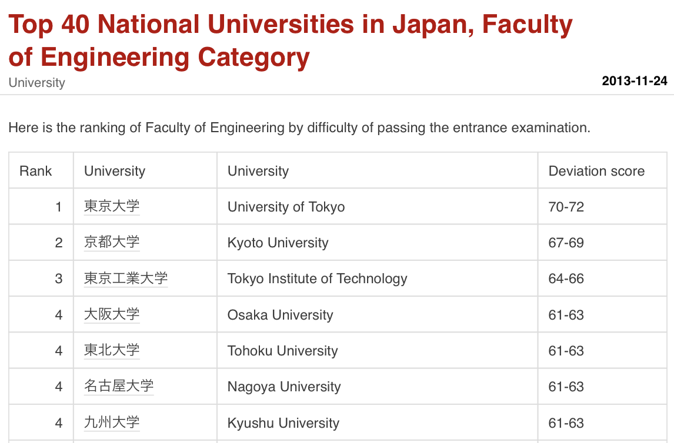
Task: Click the Tokyo Institute of Technology cell
Action: click(x=318, y=278)
